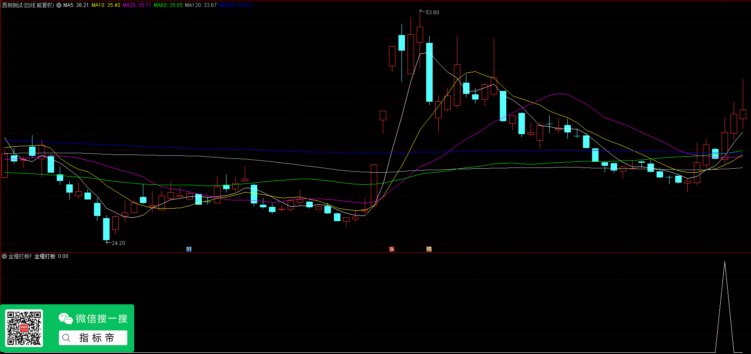The width and height of the screenshot is (751, 354).
Task: Click the QR code in the green banner
Action: pos(24,328)
